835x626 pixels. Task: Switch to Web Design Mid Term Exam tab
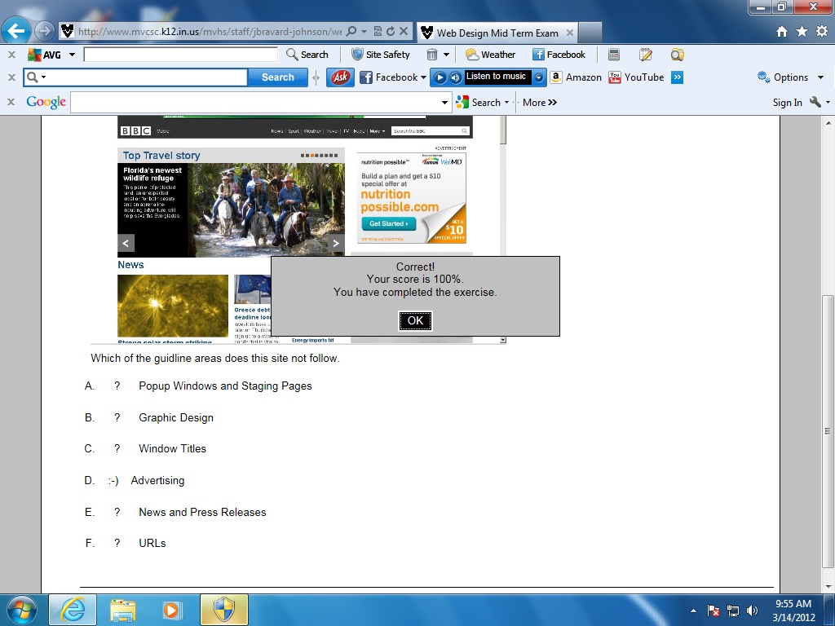(497, 33)
